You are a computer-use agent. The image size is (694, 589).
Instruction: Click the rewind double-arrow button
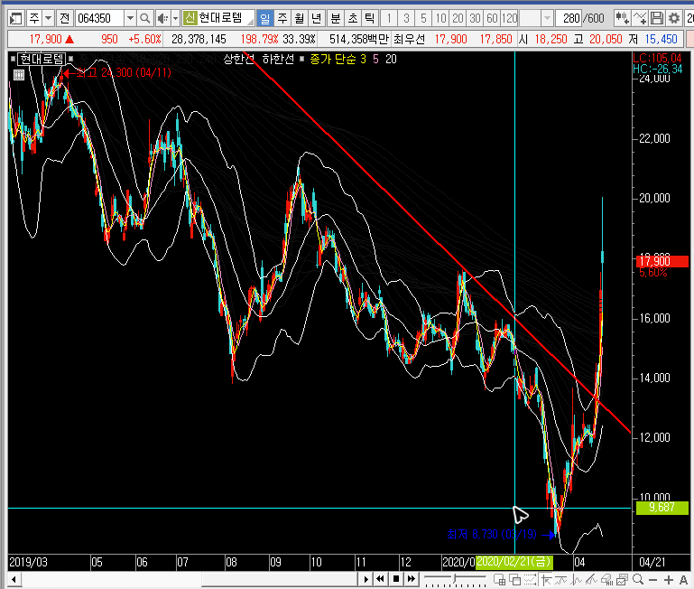380,579
